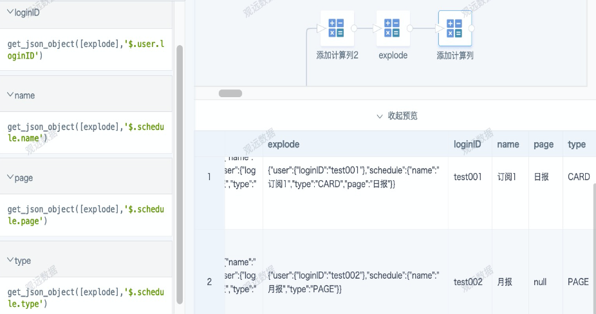This screenshot has width=596, height=314.
Task: Collapse the name field section
Action: (x=10, y=95)
